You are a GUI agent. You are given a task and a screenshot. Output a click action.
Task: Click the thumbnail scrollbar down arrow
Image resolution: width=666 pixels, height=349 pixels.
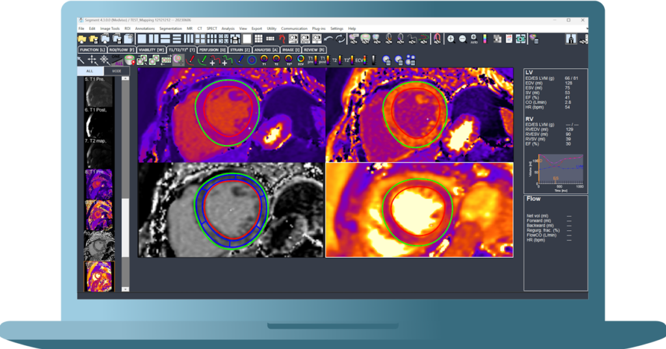coord(126,289)
